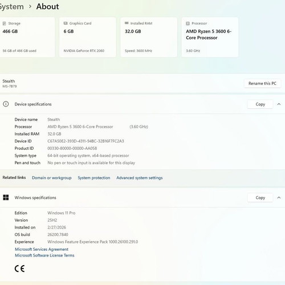The width and height of the screenshot is (285, 285).
Task: Go back to System breadcrumb
Action: click(x=11, y=7)
